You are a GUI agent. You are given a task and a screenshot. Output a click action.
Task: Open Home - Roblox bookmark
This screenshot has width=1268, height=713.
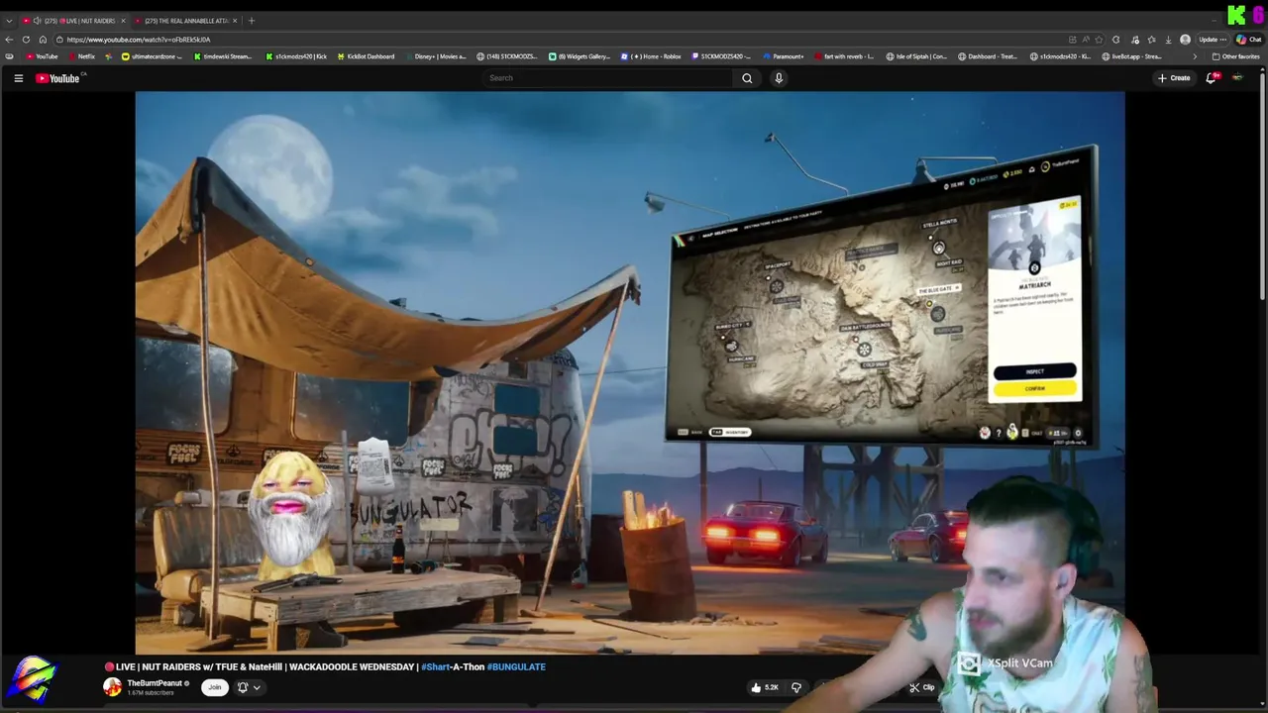pyautogui.click(x=651, y=56)
